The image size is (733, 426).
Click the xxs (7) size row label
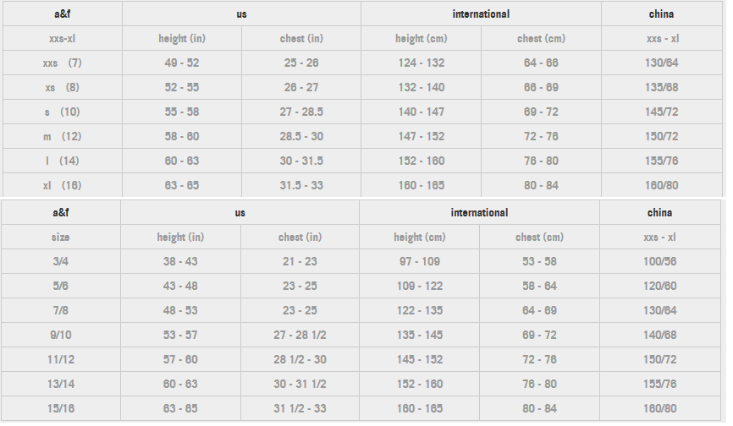click(62, 63)
